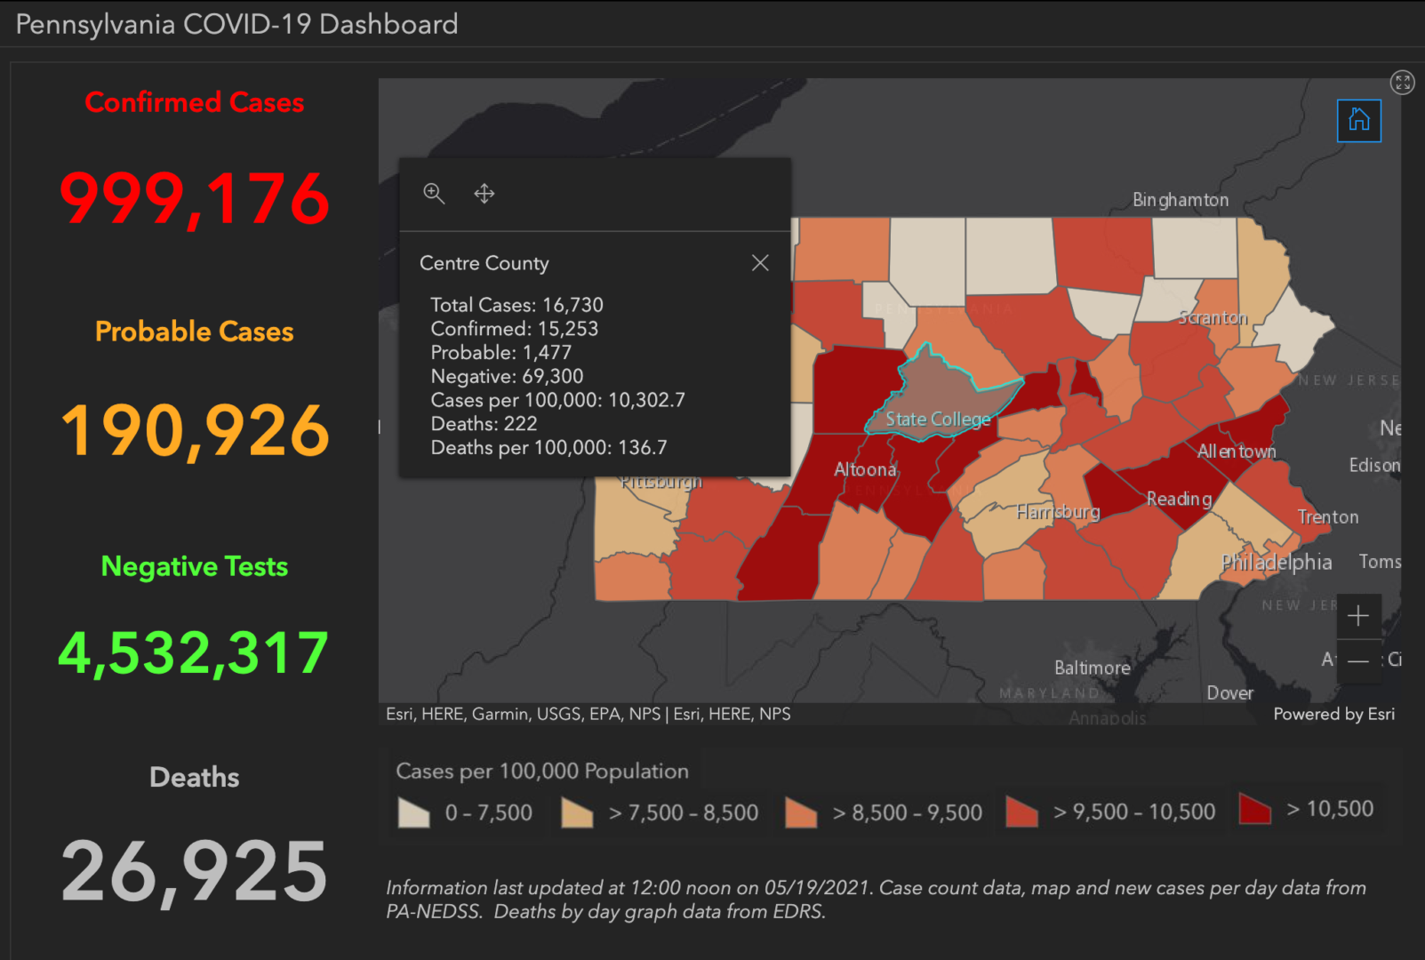The height and width of the screenshot is (960, 1425).
Task: Click the home default extent button
Action: [1358, 121]
